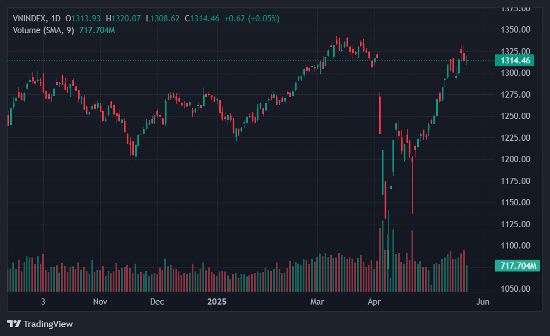Click the 1175.00 price axis label
This screenshot has width=550, height=336.
click(x=515, y=181)
